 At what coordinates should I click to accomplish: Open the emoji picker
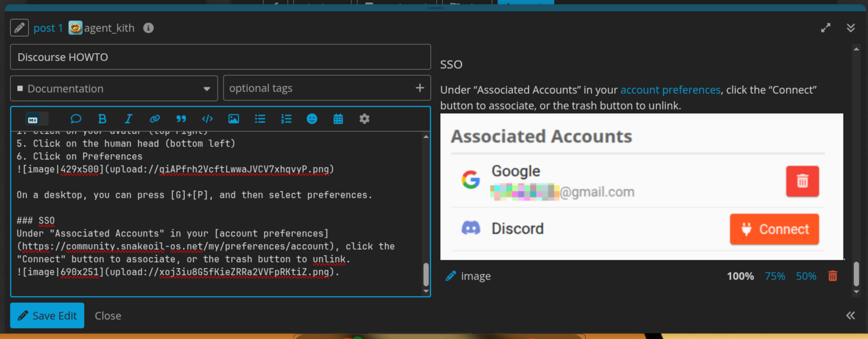tap(312, 119)
